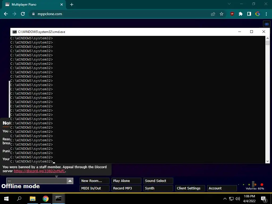Reload the mppclone.com page
The image size is (272, 204).
[23, 14]
